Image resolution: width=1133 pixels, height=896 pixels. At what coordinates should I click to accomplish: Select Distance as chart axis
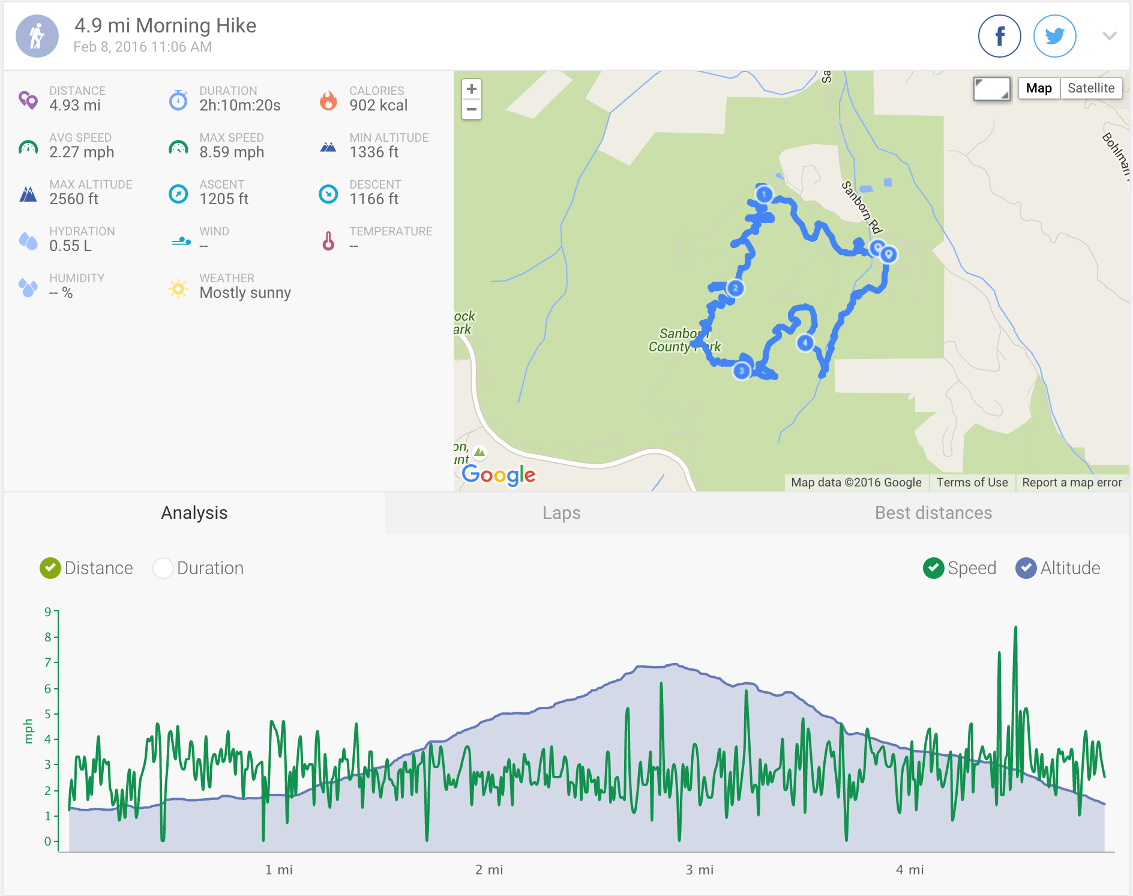(50, 568)
